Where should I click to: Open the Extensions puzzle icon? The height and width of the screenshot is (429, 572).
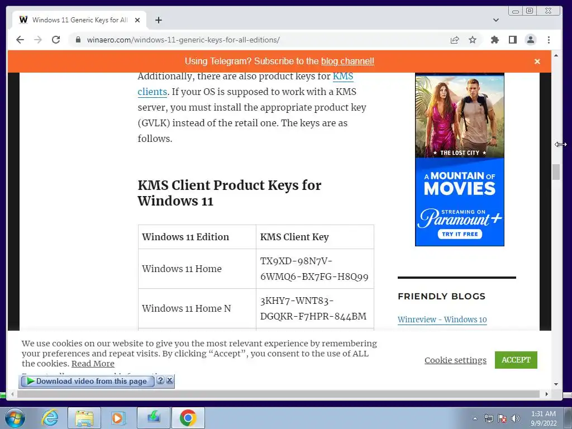495,40
